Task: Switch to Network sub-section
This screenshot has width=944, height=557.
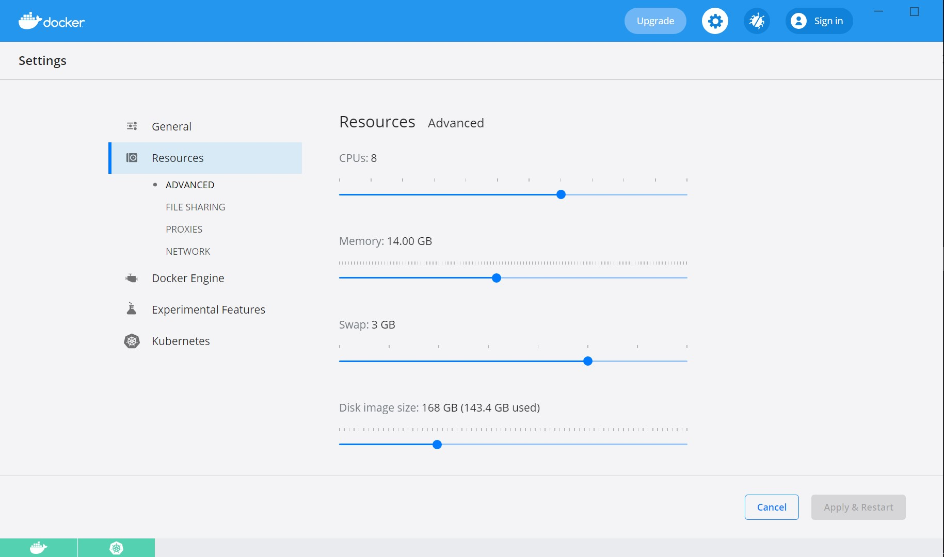Action: [188, 251]
